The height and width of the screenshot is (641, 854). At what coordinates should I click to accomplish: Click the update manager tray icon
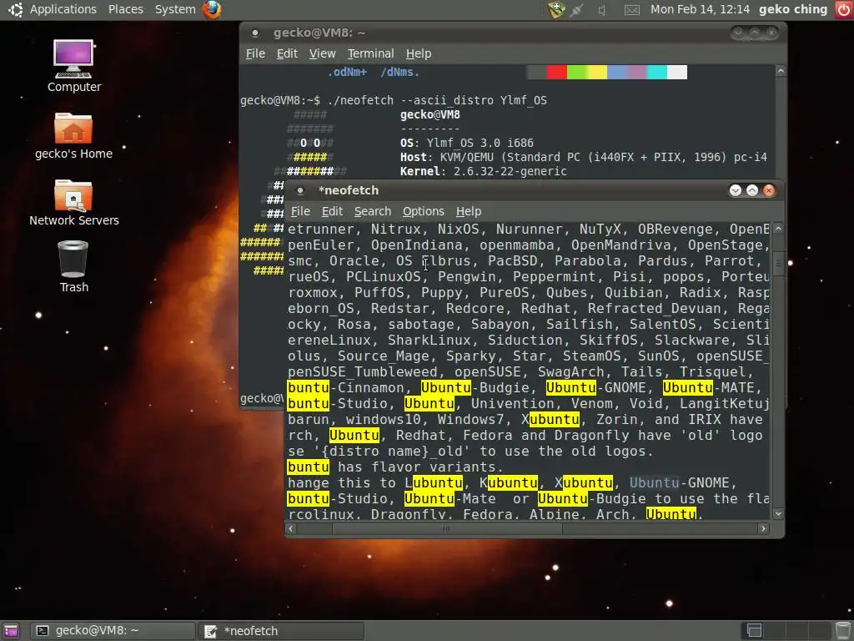click(x=556, y=9)
